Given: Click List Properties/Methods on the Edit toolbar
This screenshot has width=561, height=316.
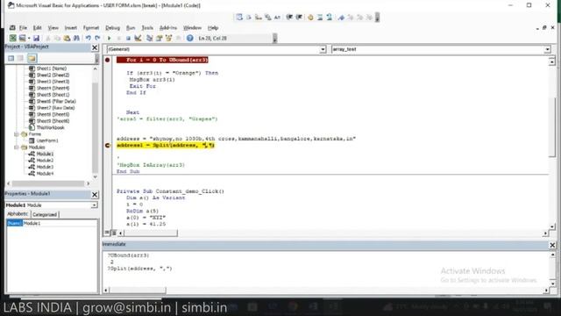Looking at the screenshot, I should pyautogui.click(x=239, y=17).
